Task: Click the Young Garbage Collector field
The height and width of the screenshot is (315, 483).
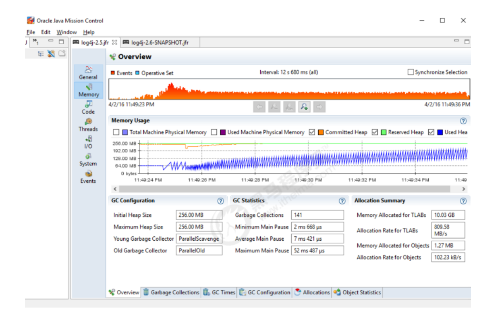Action: click(199, 239)
